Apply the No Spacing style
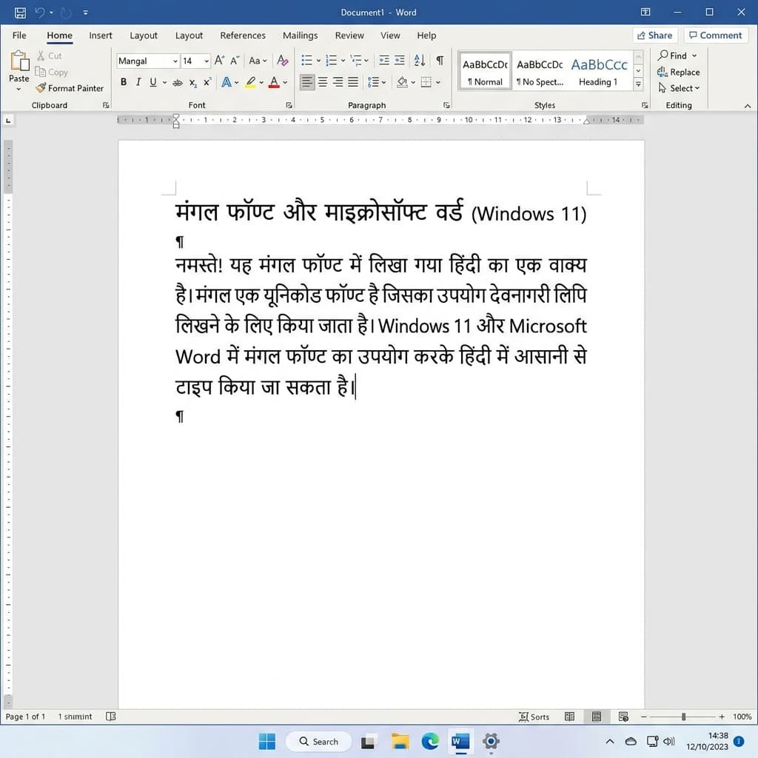The height and width of the screenshot is (758, 758). 540,71
